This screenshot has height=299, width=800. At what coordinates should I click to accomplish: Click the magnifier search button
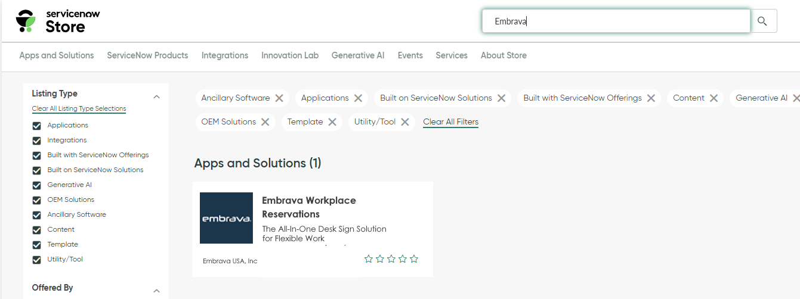click(762, 21)
